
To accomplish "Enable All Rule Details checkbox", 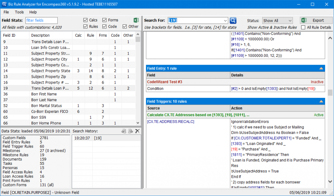I will [x=303, y=28].
